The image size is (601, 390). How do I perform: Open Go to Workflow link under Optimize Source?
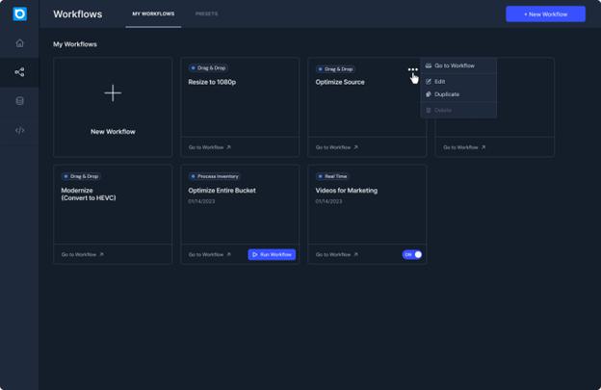pos(336,147)
